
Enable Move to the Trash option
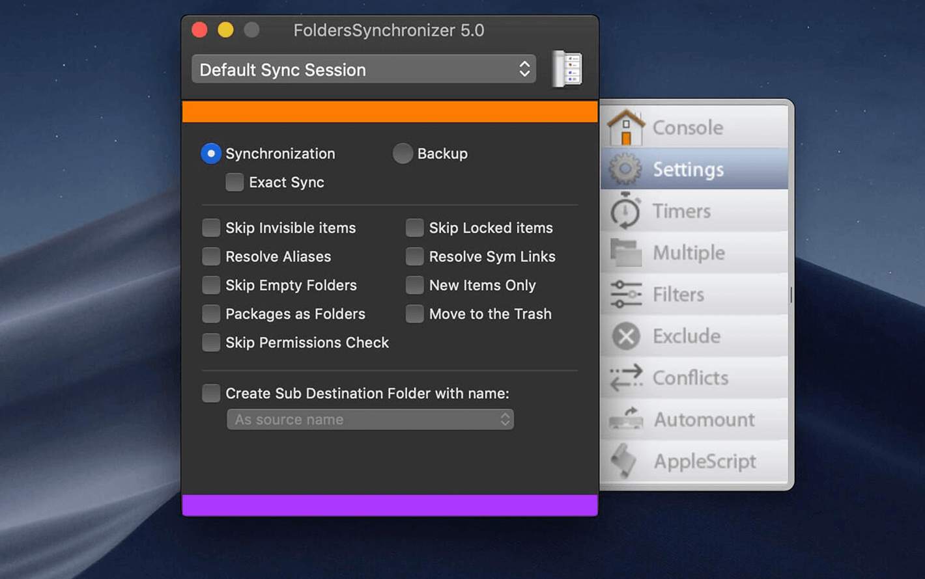tap(414, 314)
